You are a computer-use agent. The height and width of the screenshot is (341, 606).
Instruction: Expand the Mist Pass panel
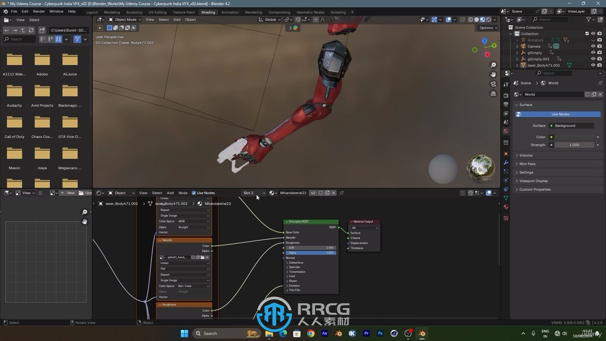[x=527, y=164]
